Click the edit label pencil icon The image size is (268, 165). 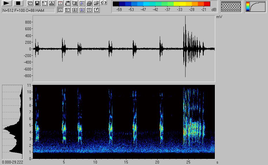(x=96, y=10)
